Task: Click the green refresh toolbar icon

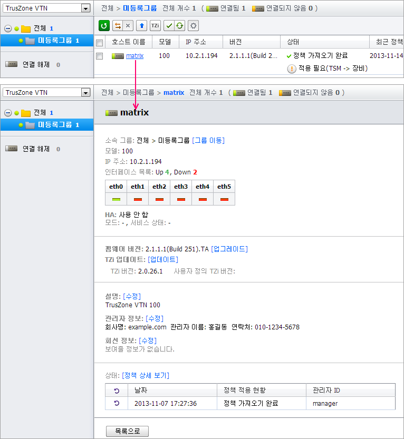Action: [104, 25]
